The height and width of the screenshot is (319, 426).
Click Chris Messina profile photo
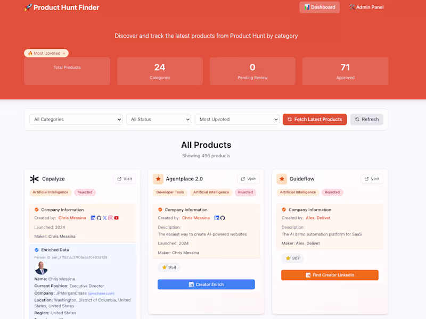(42, 268)
